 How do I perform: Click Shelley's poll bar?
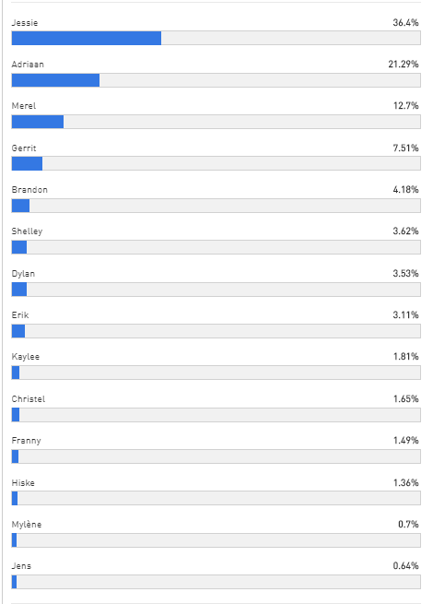point(216,247)
